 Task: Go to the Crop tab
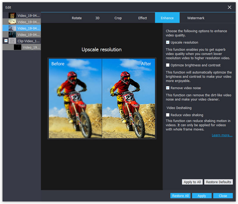tap(118, 18)
